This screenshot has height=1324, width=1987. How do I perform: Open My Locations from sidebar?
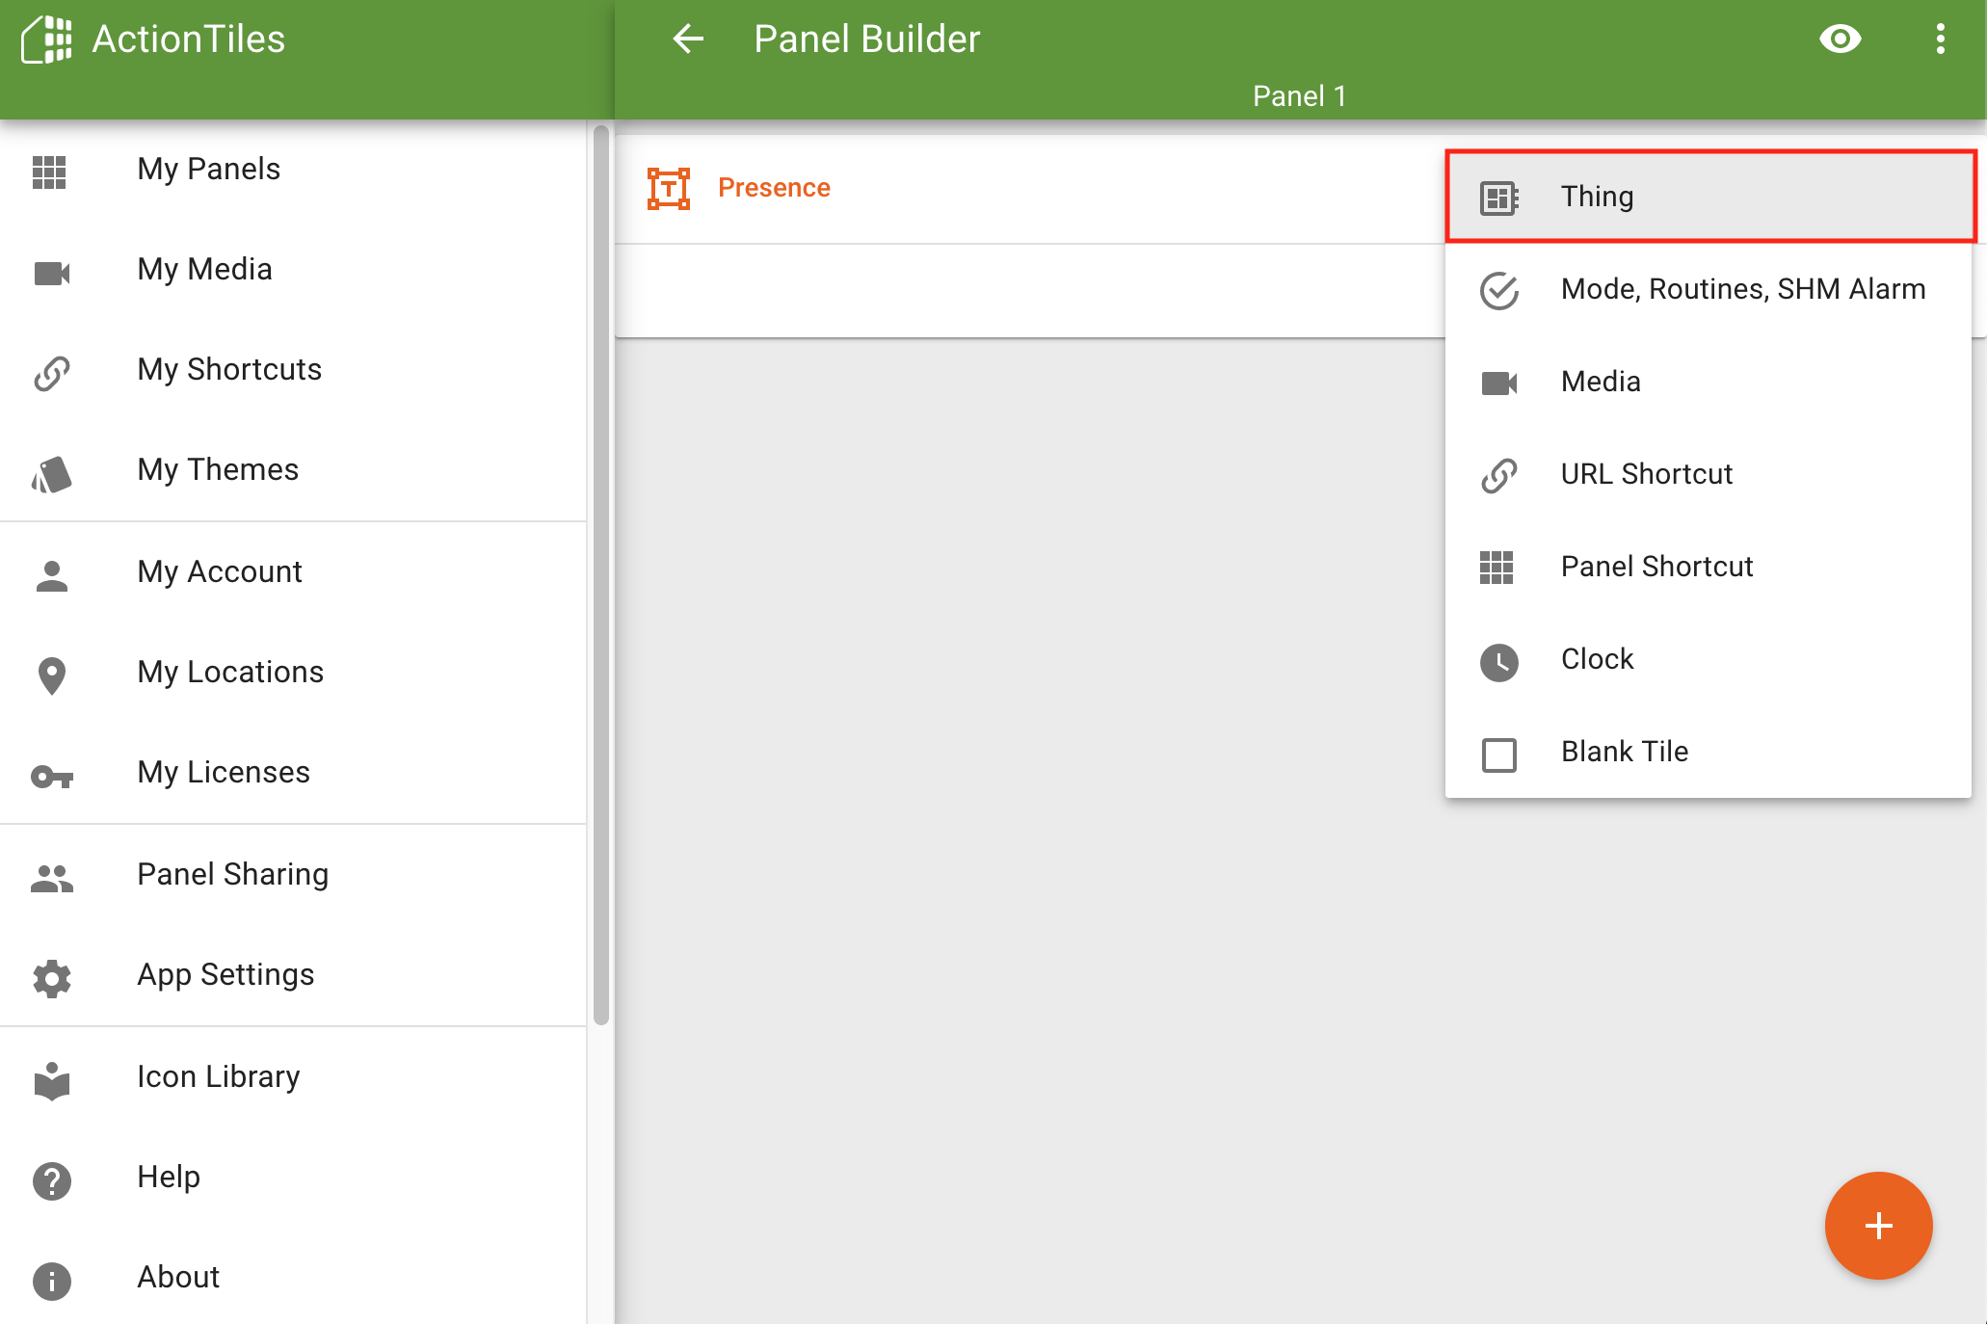pyautogui.click(x=293, y=673)
